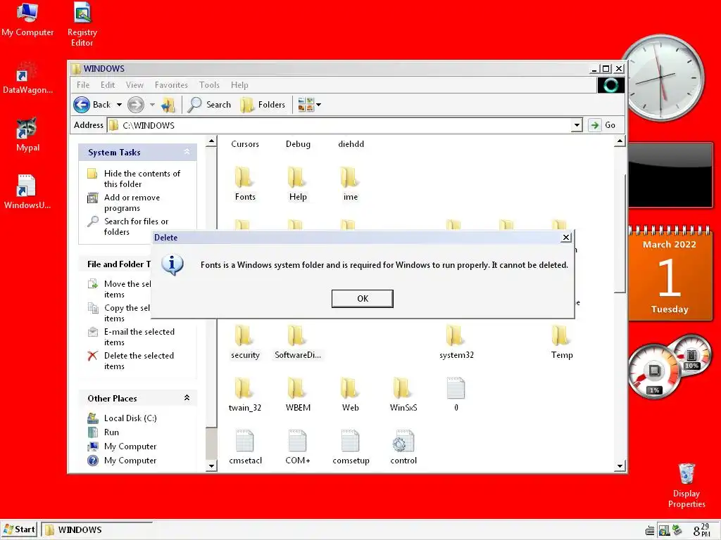Click E-mail the selected items link
Screen dimensions: 721x540
click(139, 337)
